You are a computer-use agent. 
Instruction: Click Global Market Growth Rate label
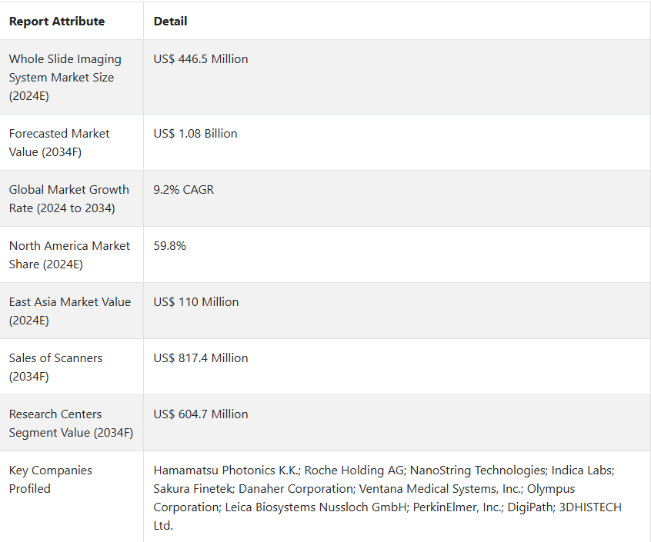[69, 198]
